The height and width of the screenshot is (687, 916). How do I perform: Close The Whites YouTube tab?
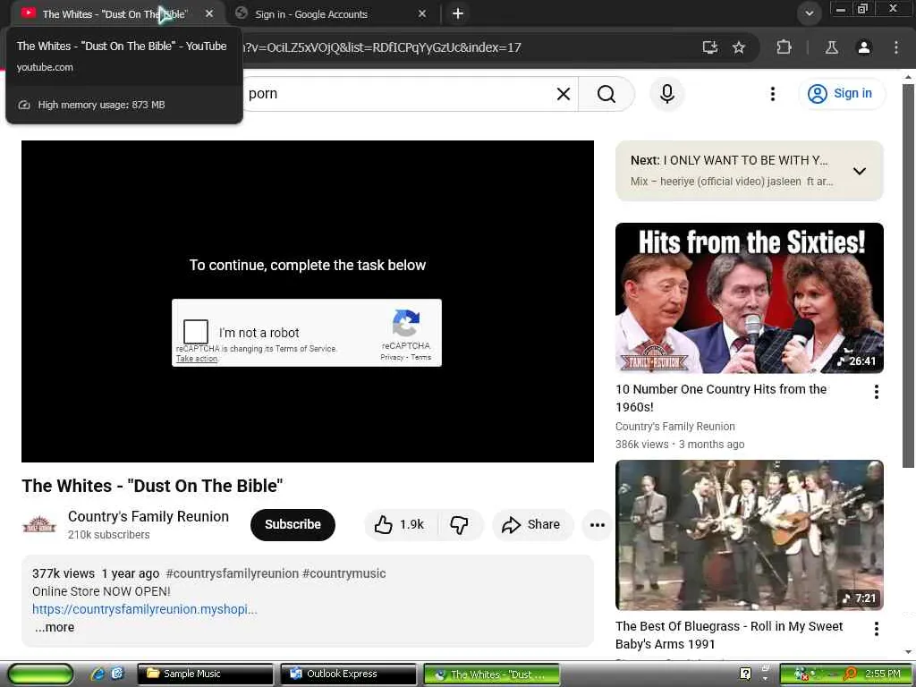pyautogui.click(x=209, y=14)
